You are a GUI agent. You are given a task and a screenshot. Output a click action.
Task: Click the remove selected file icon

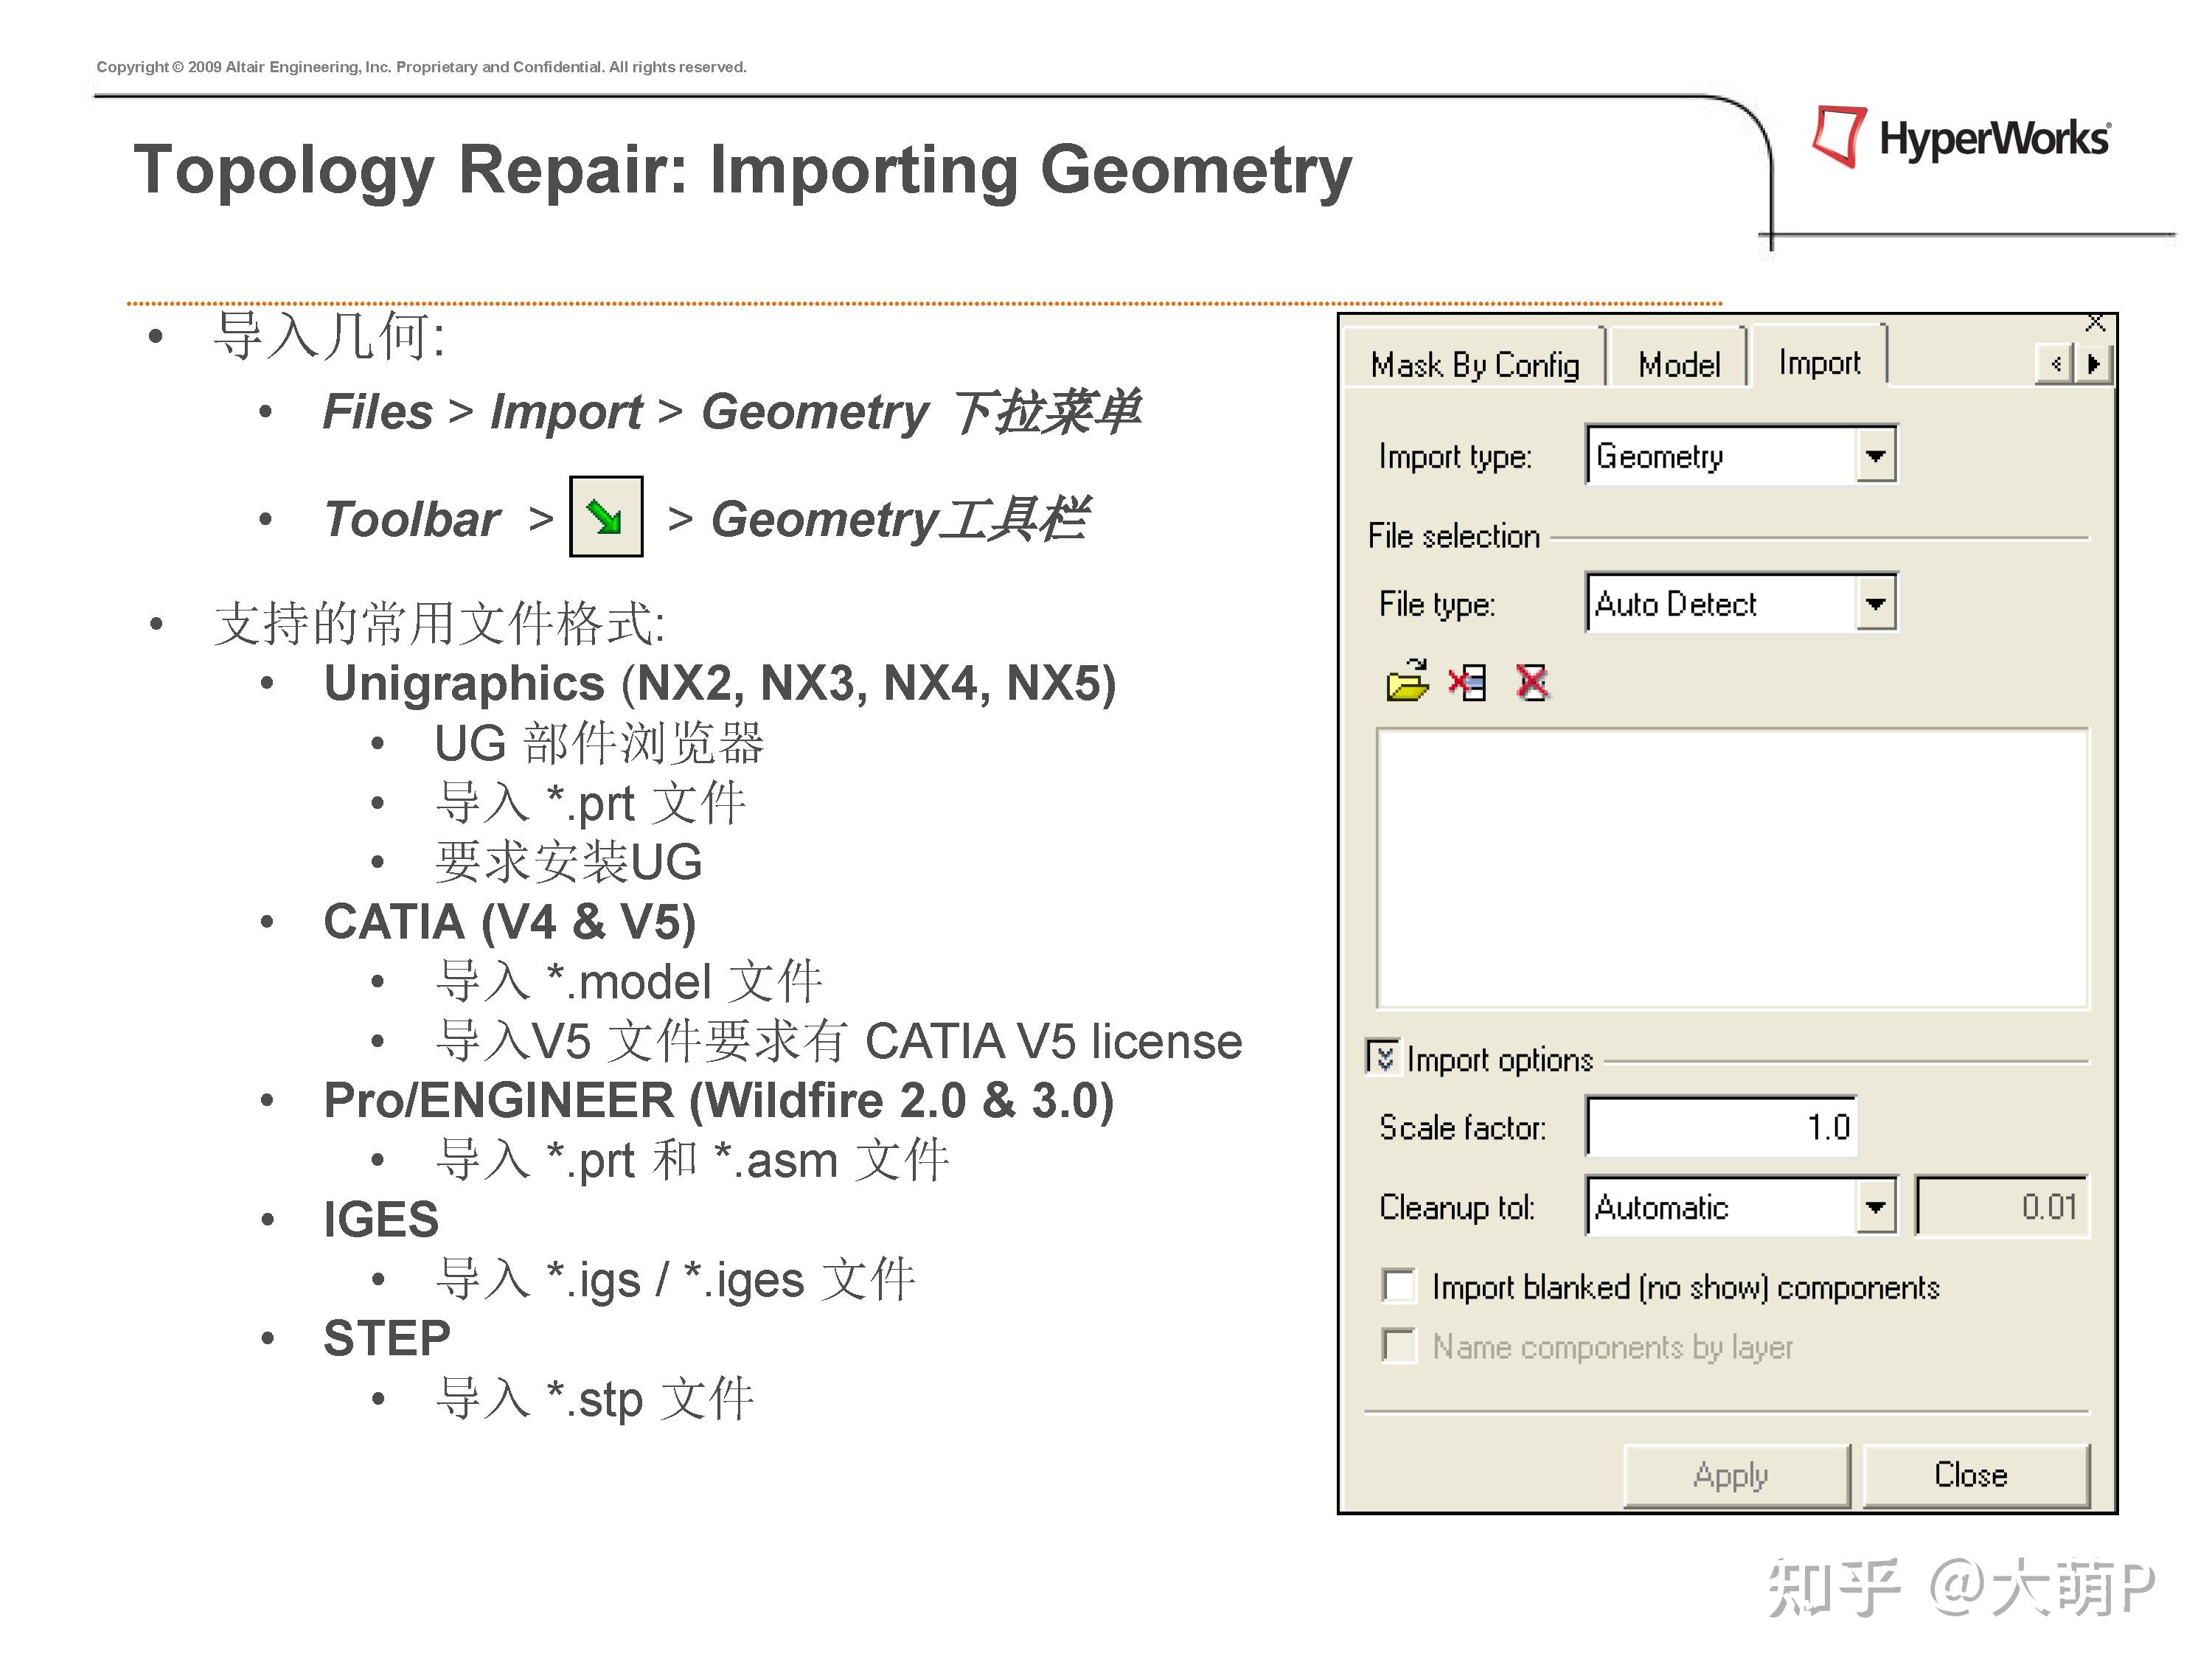coord(1468,683)
